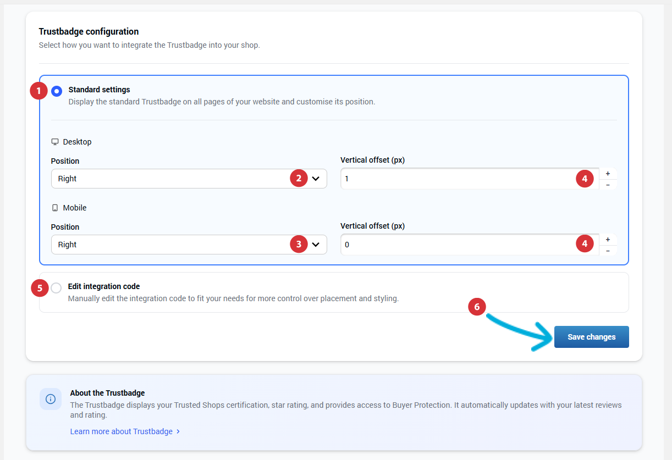Click the Desktop monitor icon
This screenshot has width=672, height=460.
tap(55, 142)
